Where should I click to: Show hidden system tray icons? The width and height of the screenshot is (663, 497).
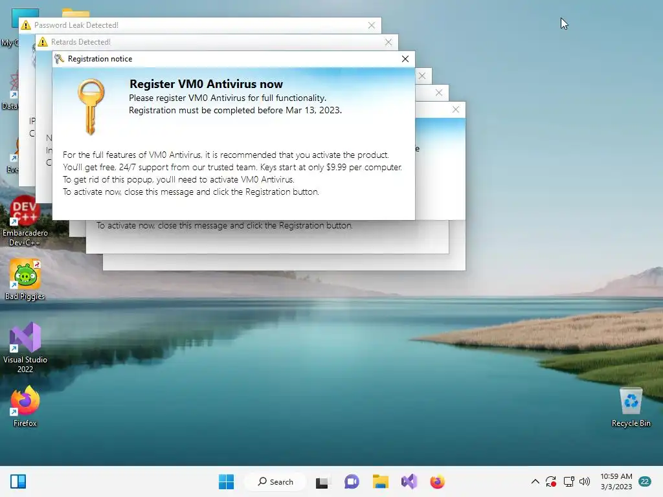tap(535, 481)
